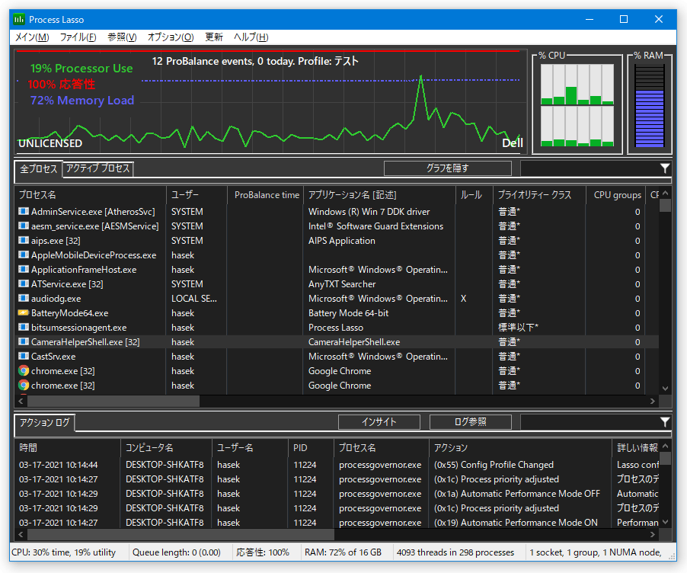Click the audiodg.exe process icon
687x573 pixels.
point(23,298)
